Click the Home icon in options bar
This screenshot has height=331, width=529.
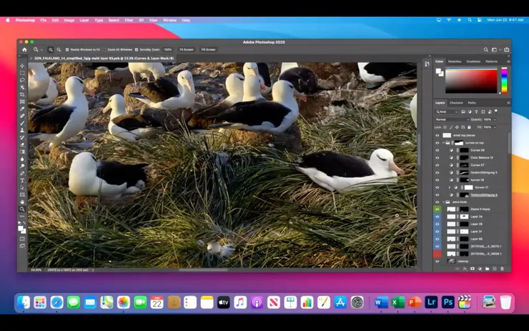[x=24, y=49]
